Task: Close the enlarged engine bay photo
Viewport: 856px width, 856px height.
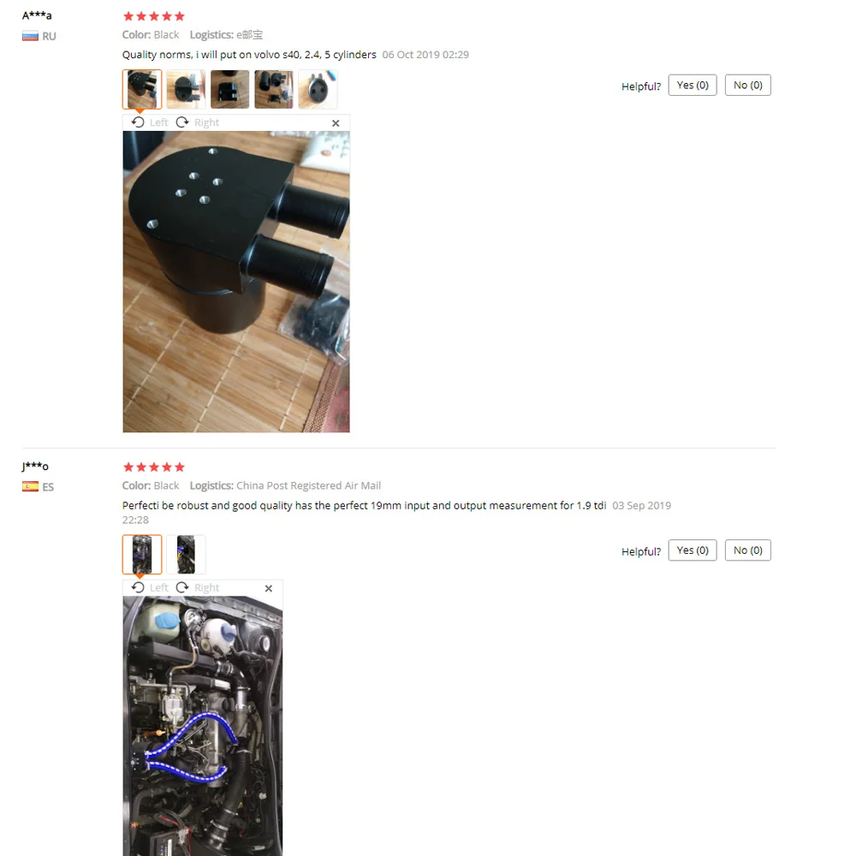Action: click(x=269, y=588)
